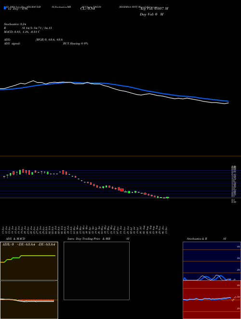Click the 'Day Vol: 0 M' label
241x319 pixels.
151,14
